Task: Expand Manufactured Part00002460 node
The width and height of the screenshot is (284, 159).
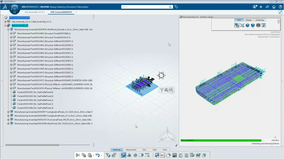Action: click(x=11, y=33)
